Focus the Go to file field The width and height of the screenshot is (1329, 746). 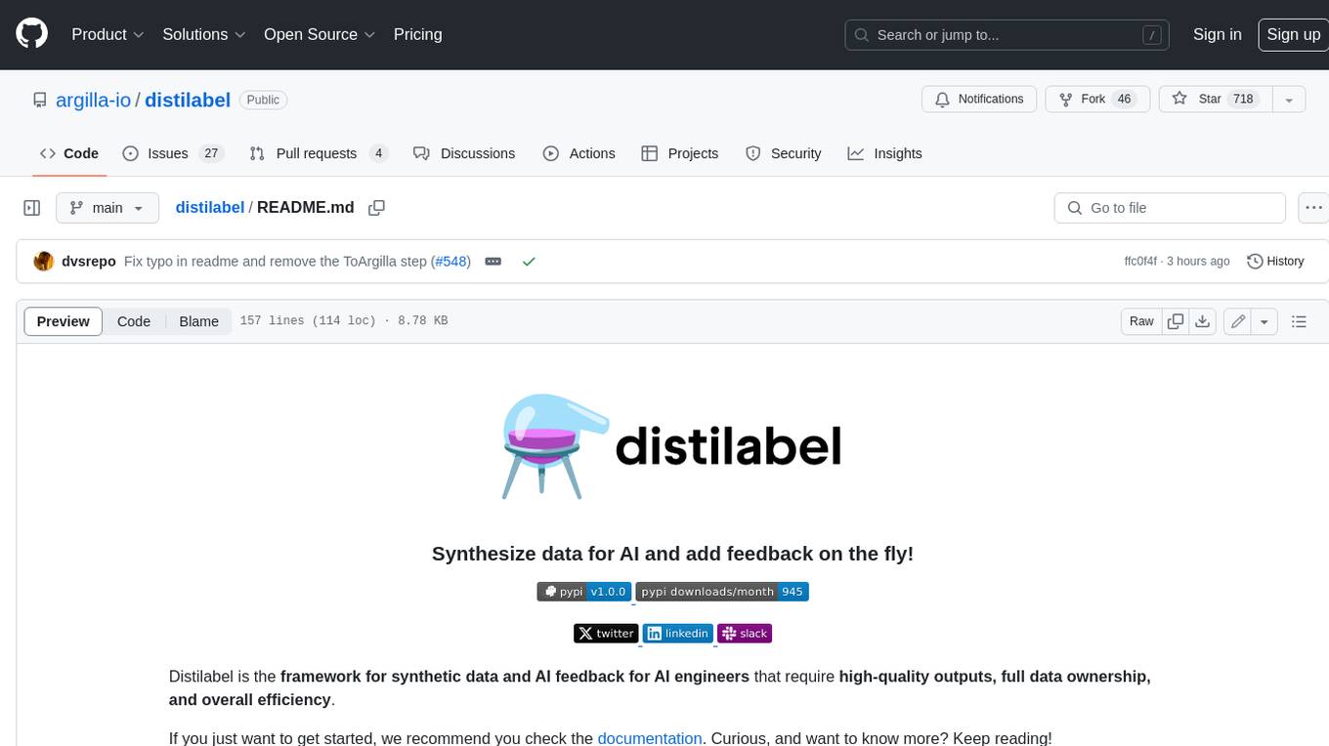(1170, 208)
